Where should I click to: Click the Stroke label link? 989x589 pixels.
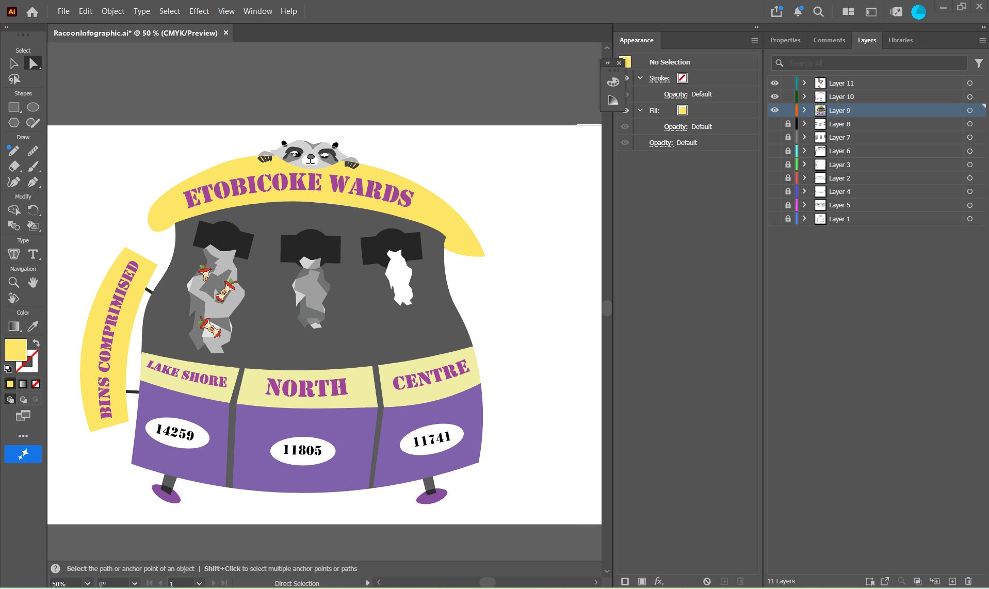(659, 78)
